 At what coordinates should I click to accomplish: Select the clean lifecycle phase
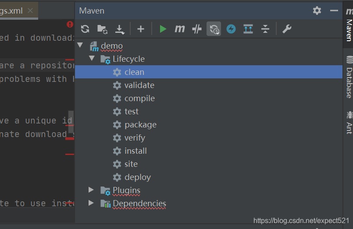pos(209,72)
